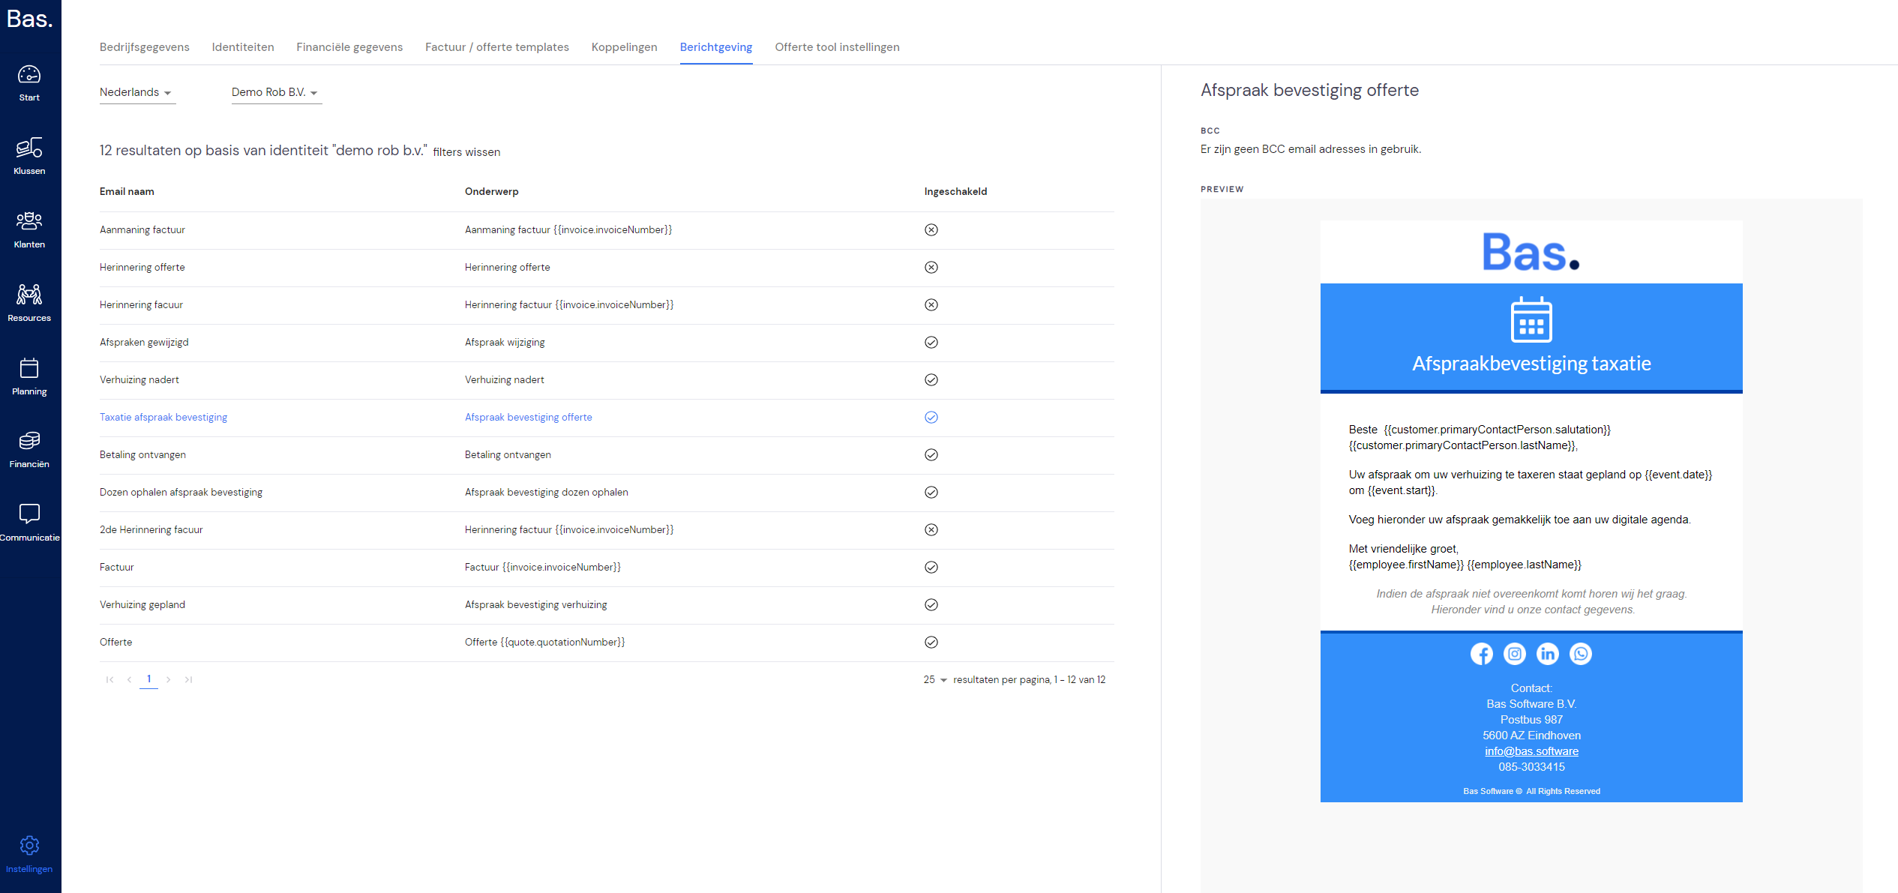Expand the 25 results per page dropdown
This screenshot has height=893, width=1898.
coord(935,680)
